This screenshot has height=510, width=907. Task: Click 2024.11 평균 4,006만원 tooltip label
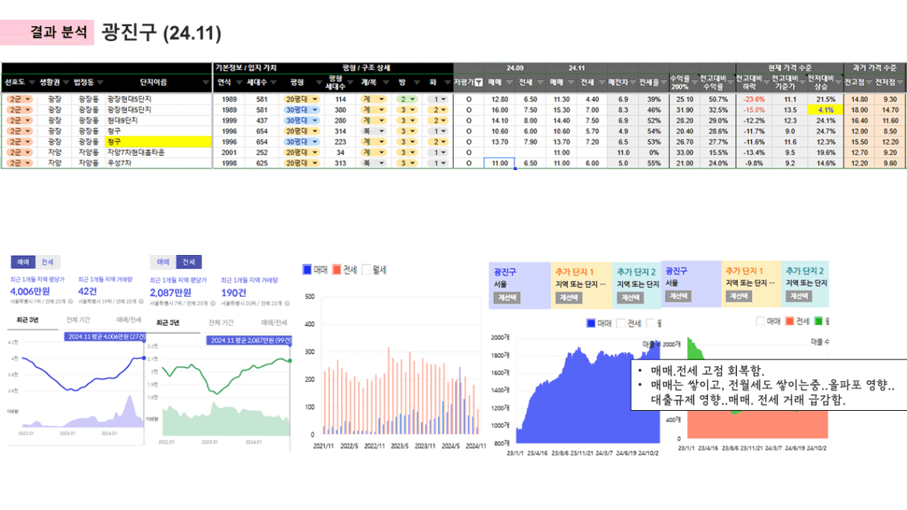click(x=105, y=336)
